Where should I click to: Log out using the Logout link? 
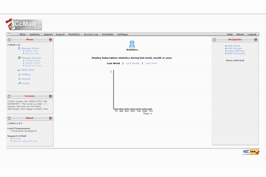point(252,34)
